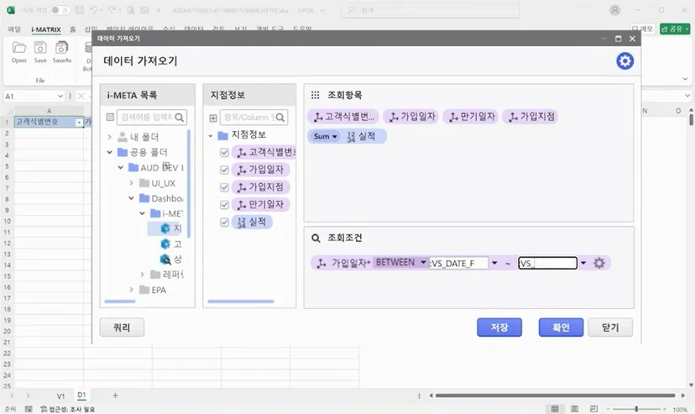This screenshot has width=695, height=414.
Task: Collapse the AUD DEV folder node
Action: tap(121, 168)
